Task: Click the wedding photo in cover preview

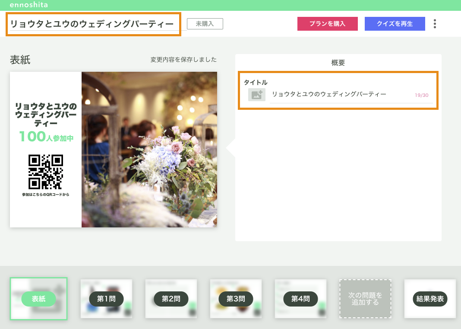Action: point(149,149)
